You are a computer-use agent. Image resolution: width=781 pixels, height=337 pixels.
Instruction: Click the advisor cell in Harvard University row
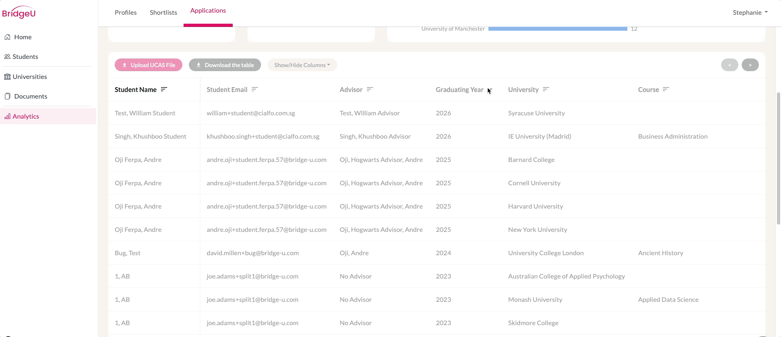tap(381, 206)
